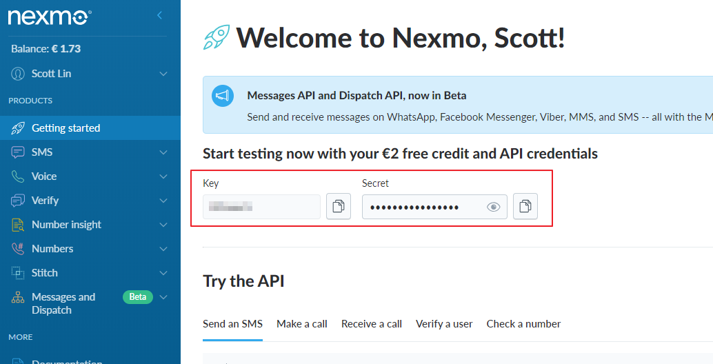Select the Receive a call tab
This screenshot has height=364, width=713.
pyautogui.click(x=372, y=324)
